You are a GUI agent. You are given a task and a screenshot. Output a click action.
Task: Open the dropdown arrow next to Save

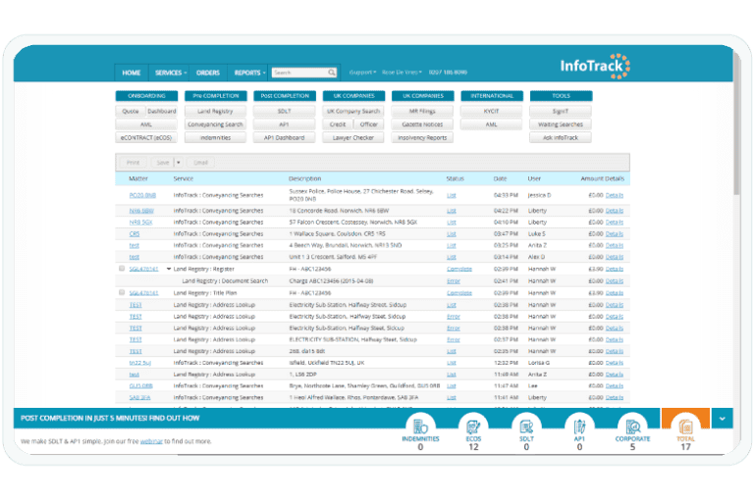click(178, 163)
